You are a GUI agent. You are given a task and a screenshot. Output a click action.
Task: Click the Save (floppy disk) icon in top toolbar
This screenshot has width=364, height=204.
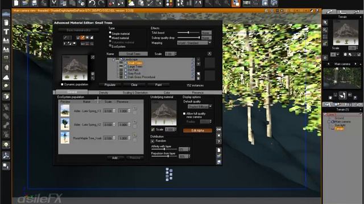click(x=34, y=3)
